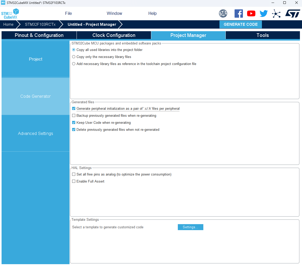The width and height of the screenshot is (302, 266).
Task: Open the Twitter bird icon link
Action: [x=263, y=14]
